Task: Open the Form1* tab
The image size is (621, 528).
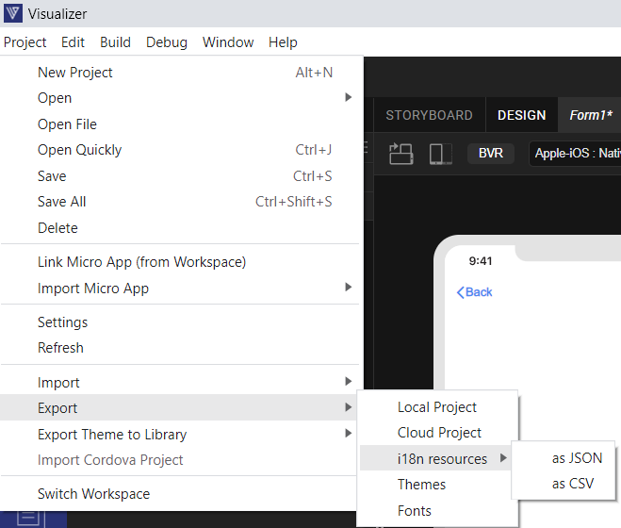Action: 591,115
